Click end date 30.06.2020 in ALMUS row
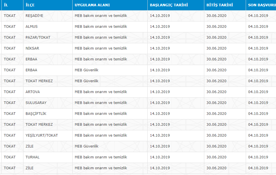This screenshot has width=276, height=175. tap(216, 27)
